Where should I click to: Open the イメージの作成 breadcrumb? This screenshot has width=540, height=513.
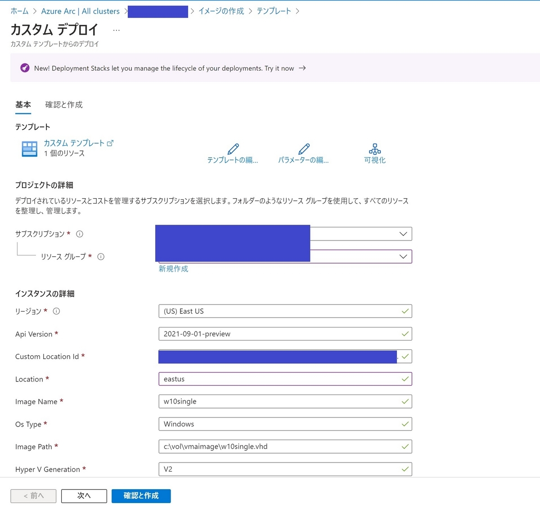(221, 11)
